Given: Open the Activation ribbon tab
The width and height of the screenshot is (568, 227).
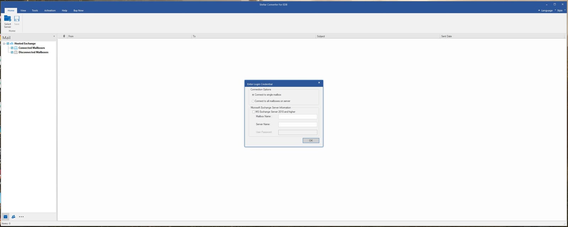Looking at the screenshot, I should click(50, 11).
